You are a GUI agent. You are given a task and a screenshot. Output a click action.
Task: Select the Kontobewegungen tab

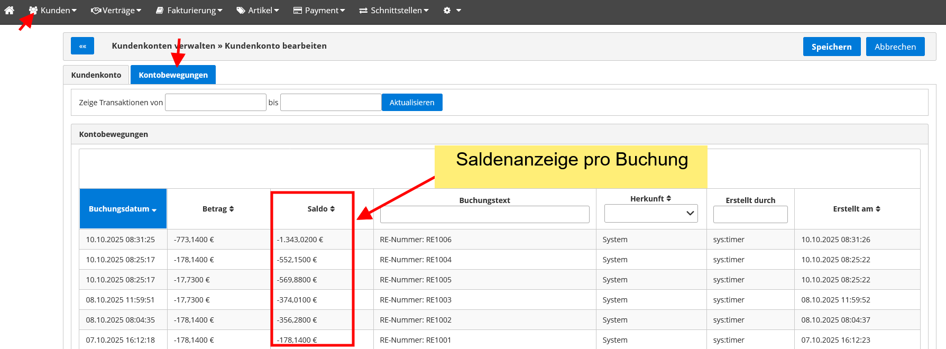coord(173,75)
